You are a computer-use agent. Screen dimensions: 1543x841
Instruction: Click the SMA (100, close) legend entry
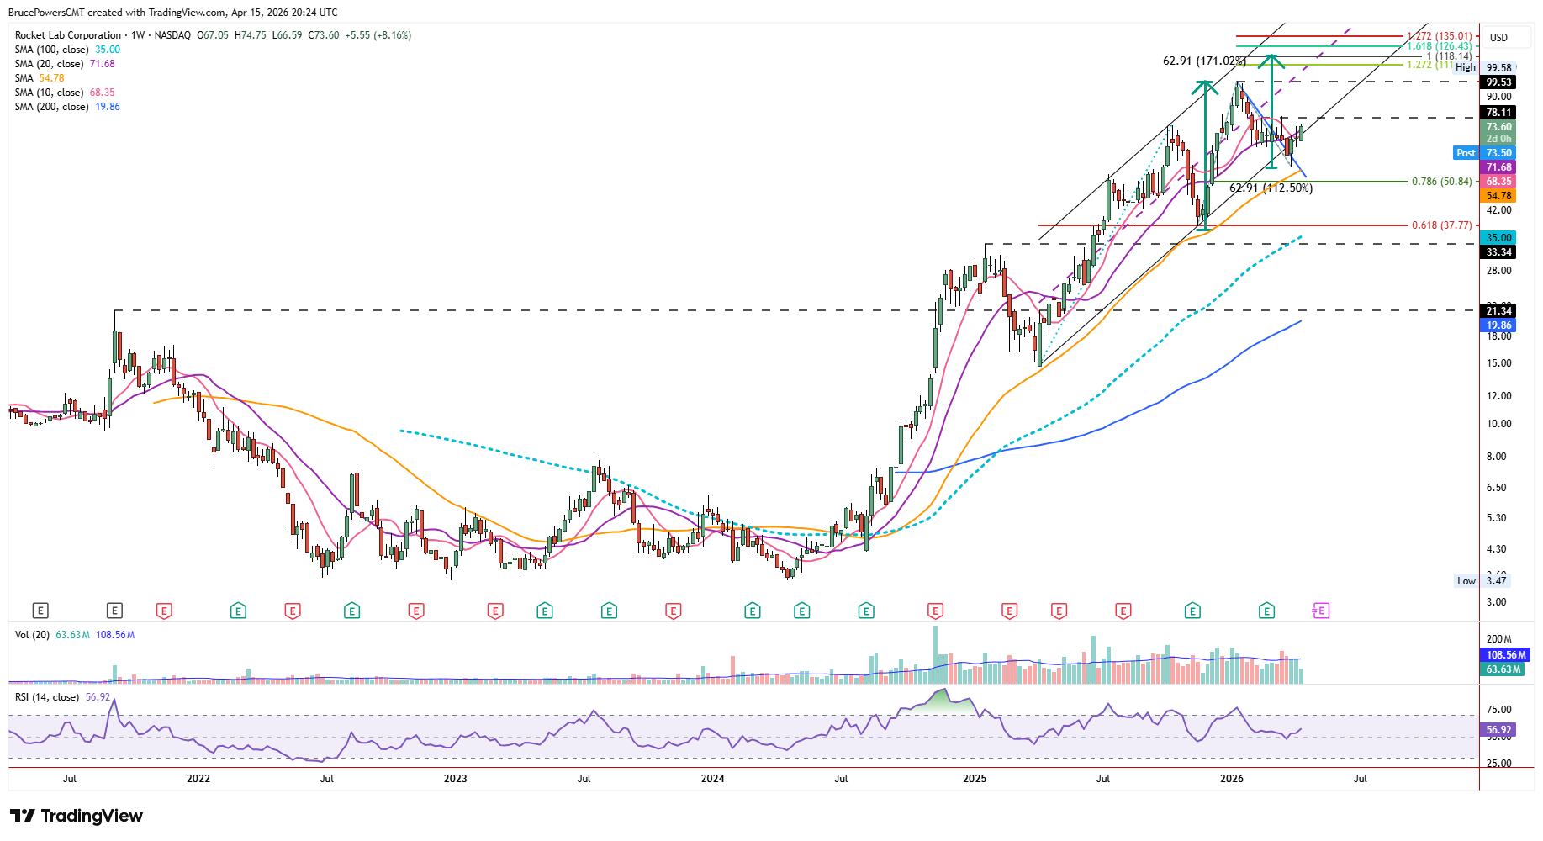click(67, 50)
